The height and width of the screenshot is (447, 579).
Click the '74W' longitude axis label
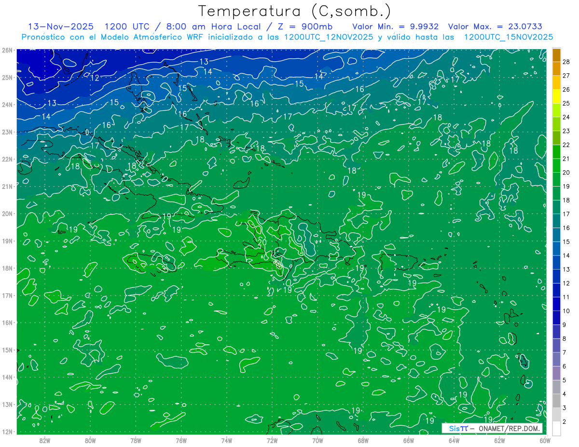click(227, 440)
